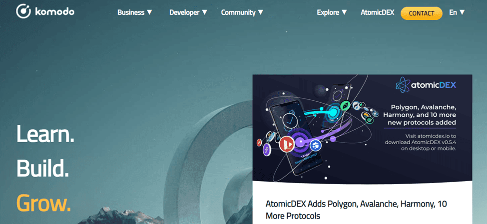Image resolution: width=487 pixels, height=224 pixels.
Task: Click the komodo wordmark text
Action: pos(54,12)
